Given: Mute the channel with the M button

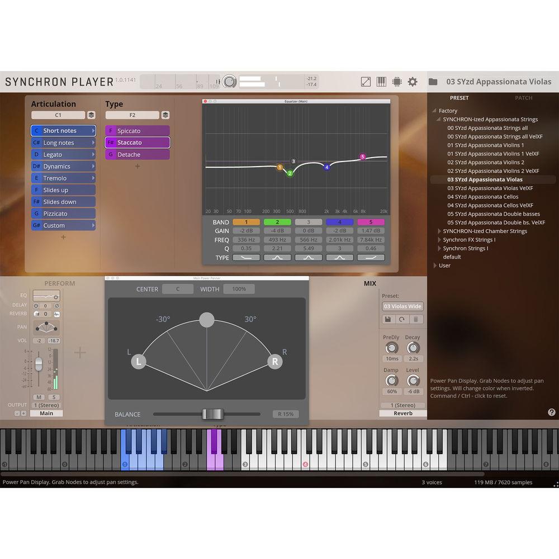Looking at the screenshot, I should coord(39,396).
